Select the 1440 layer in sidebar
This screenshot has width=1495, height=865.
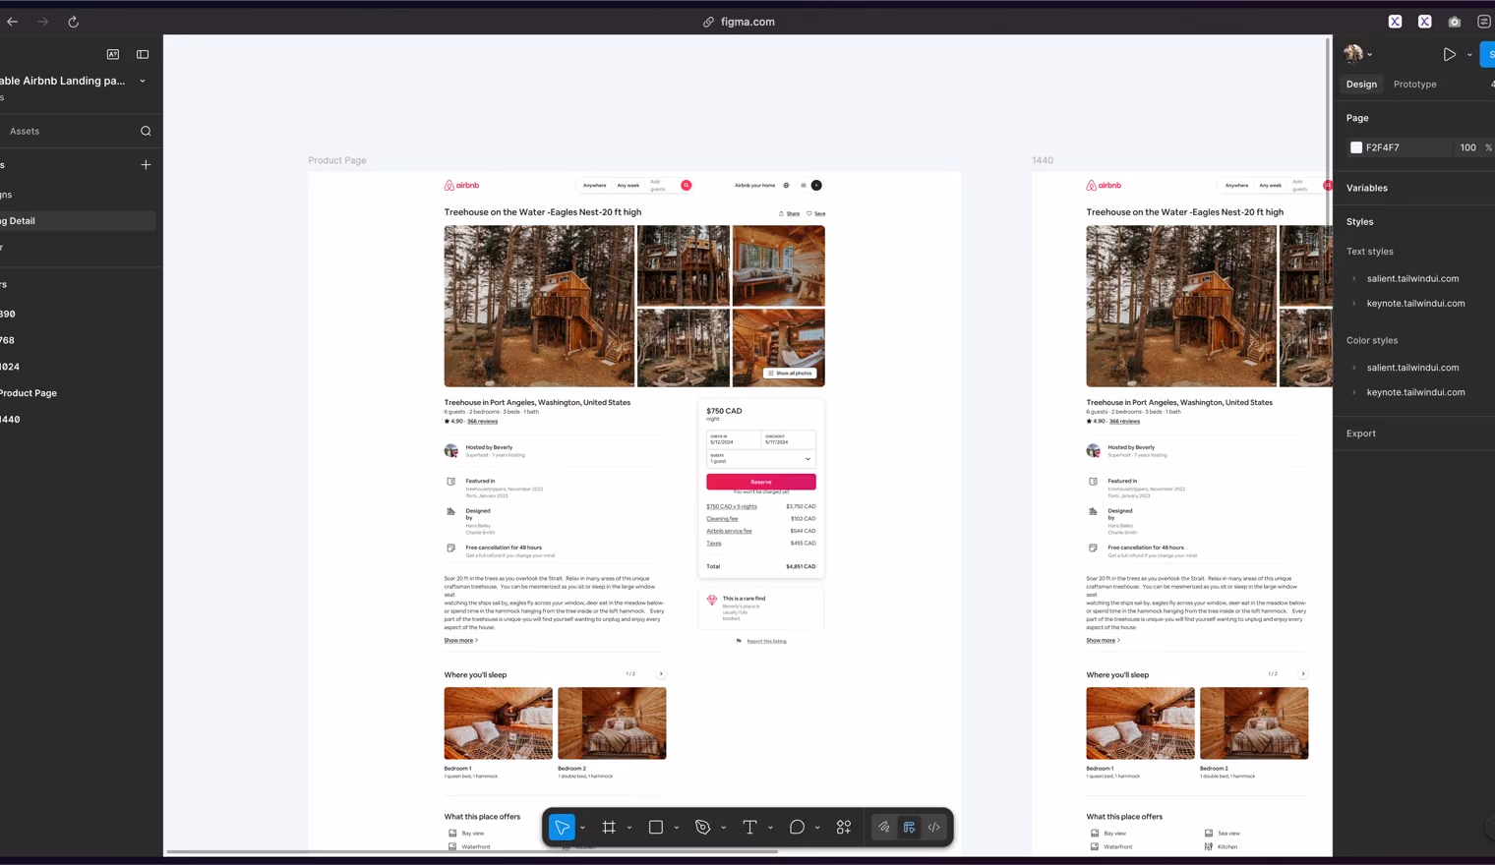coord(10,420)
